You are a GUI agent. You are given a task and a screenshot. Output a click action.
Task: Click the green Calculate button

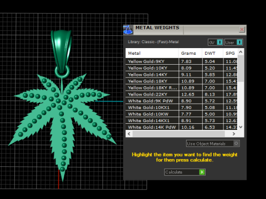point(185,172)
